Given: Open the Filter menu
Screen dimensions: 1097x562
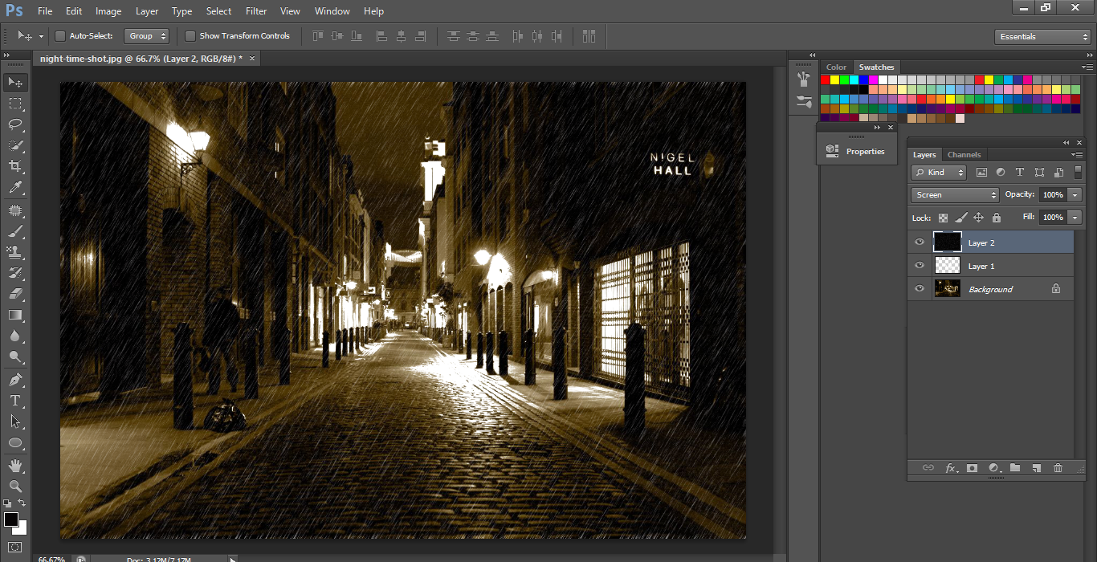Looking at the screenshot, I should [x=255, y=10].
